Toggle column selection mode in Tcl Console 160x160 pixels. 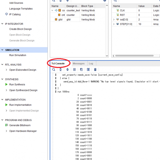(x=88, y=69)
